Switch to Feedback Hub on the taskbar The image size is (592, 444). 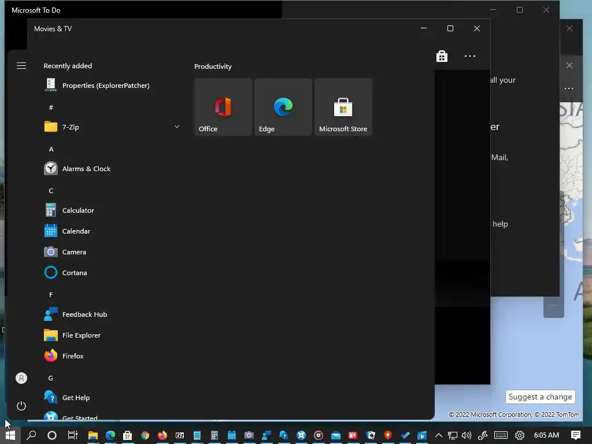[267, 435]
